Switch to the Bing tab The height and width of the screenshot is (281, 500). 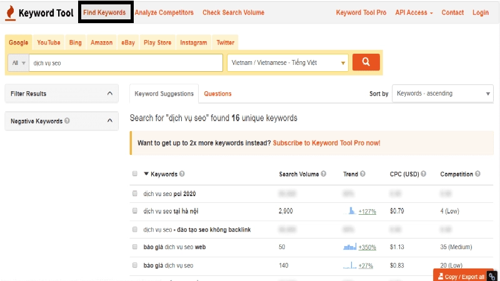click(75, 42)
